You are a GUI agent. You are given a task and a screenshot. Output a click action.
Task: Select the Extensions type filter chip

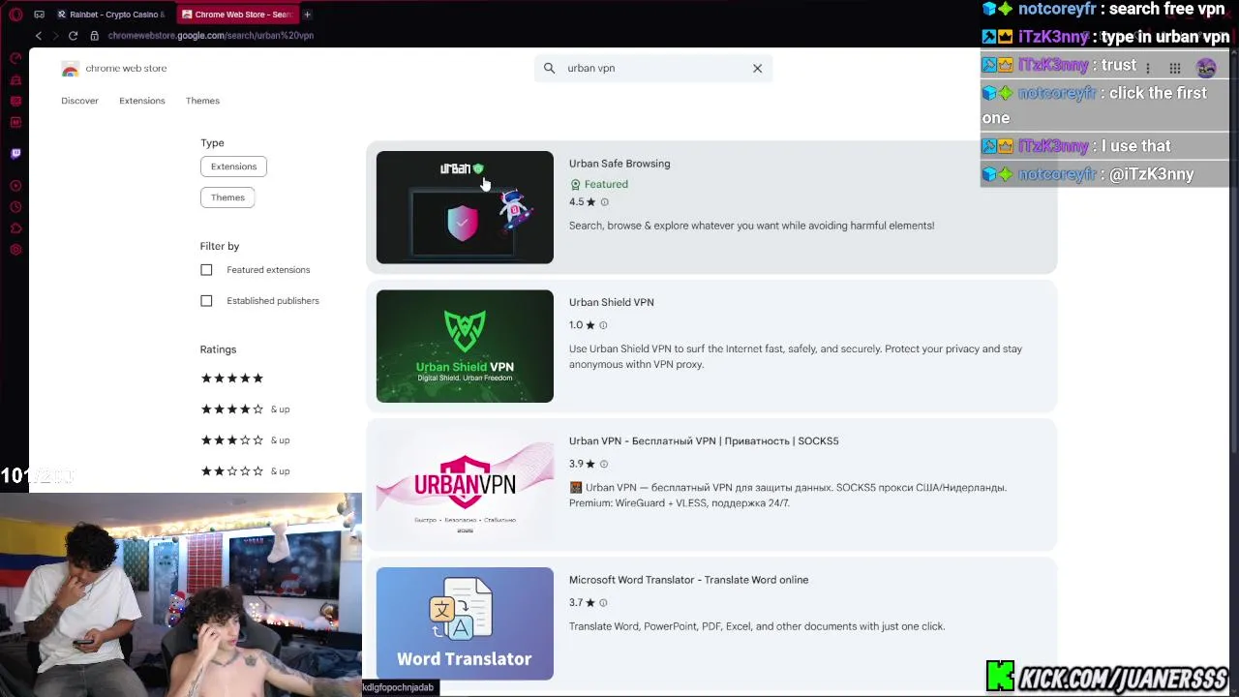pyautogui.click(x=233, y=167)
